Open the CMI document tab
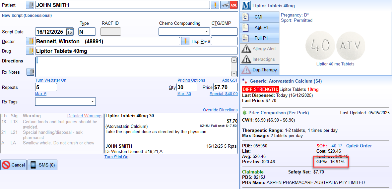The image size is (392, 189). coord(260,17)
